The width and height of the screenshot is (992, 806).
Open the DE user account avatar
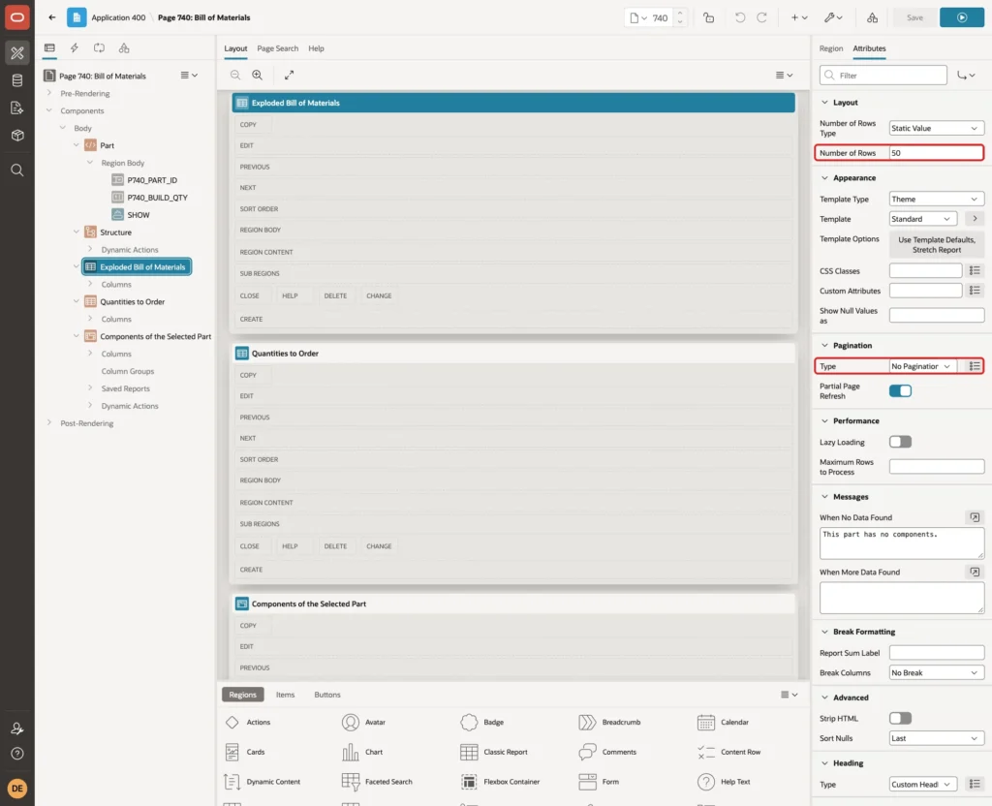[x=17, y=789]
